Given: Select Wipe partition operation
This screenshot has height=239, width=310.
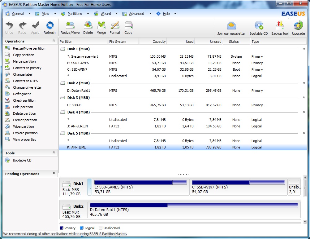Looking at the screenshot, I should click(x=19, y=126).
